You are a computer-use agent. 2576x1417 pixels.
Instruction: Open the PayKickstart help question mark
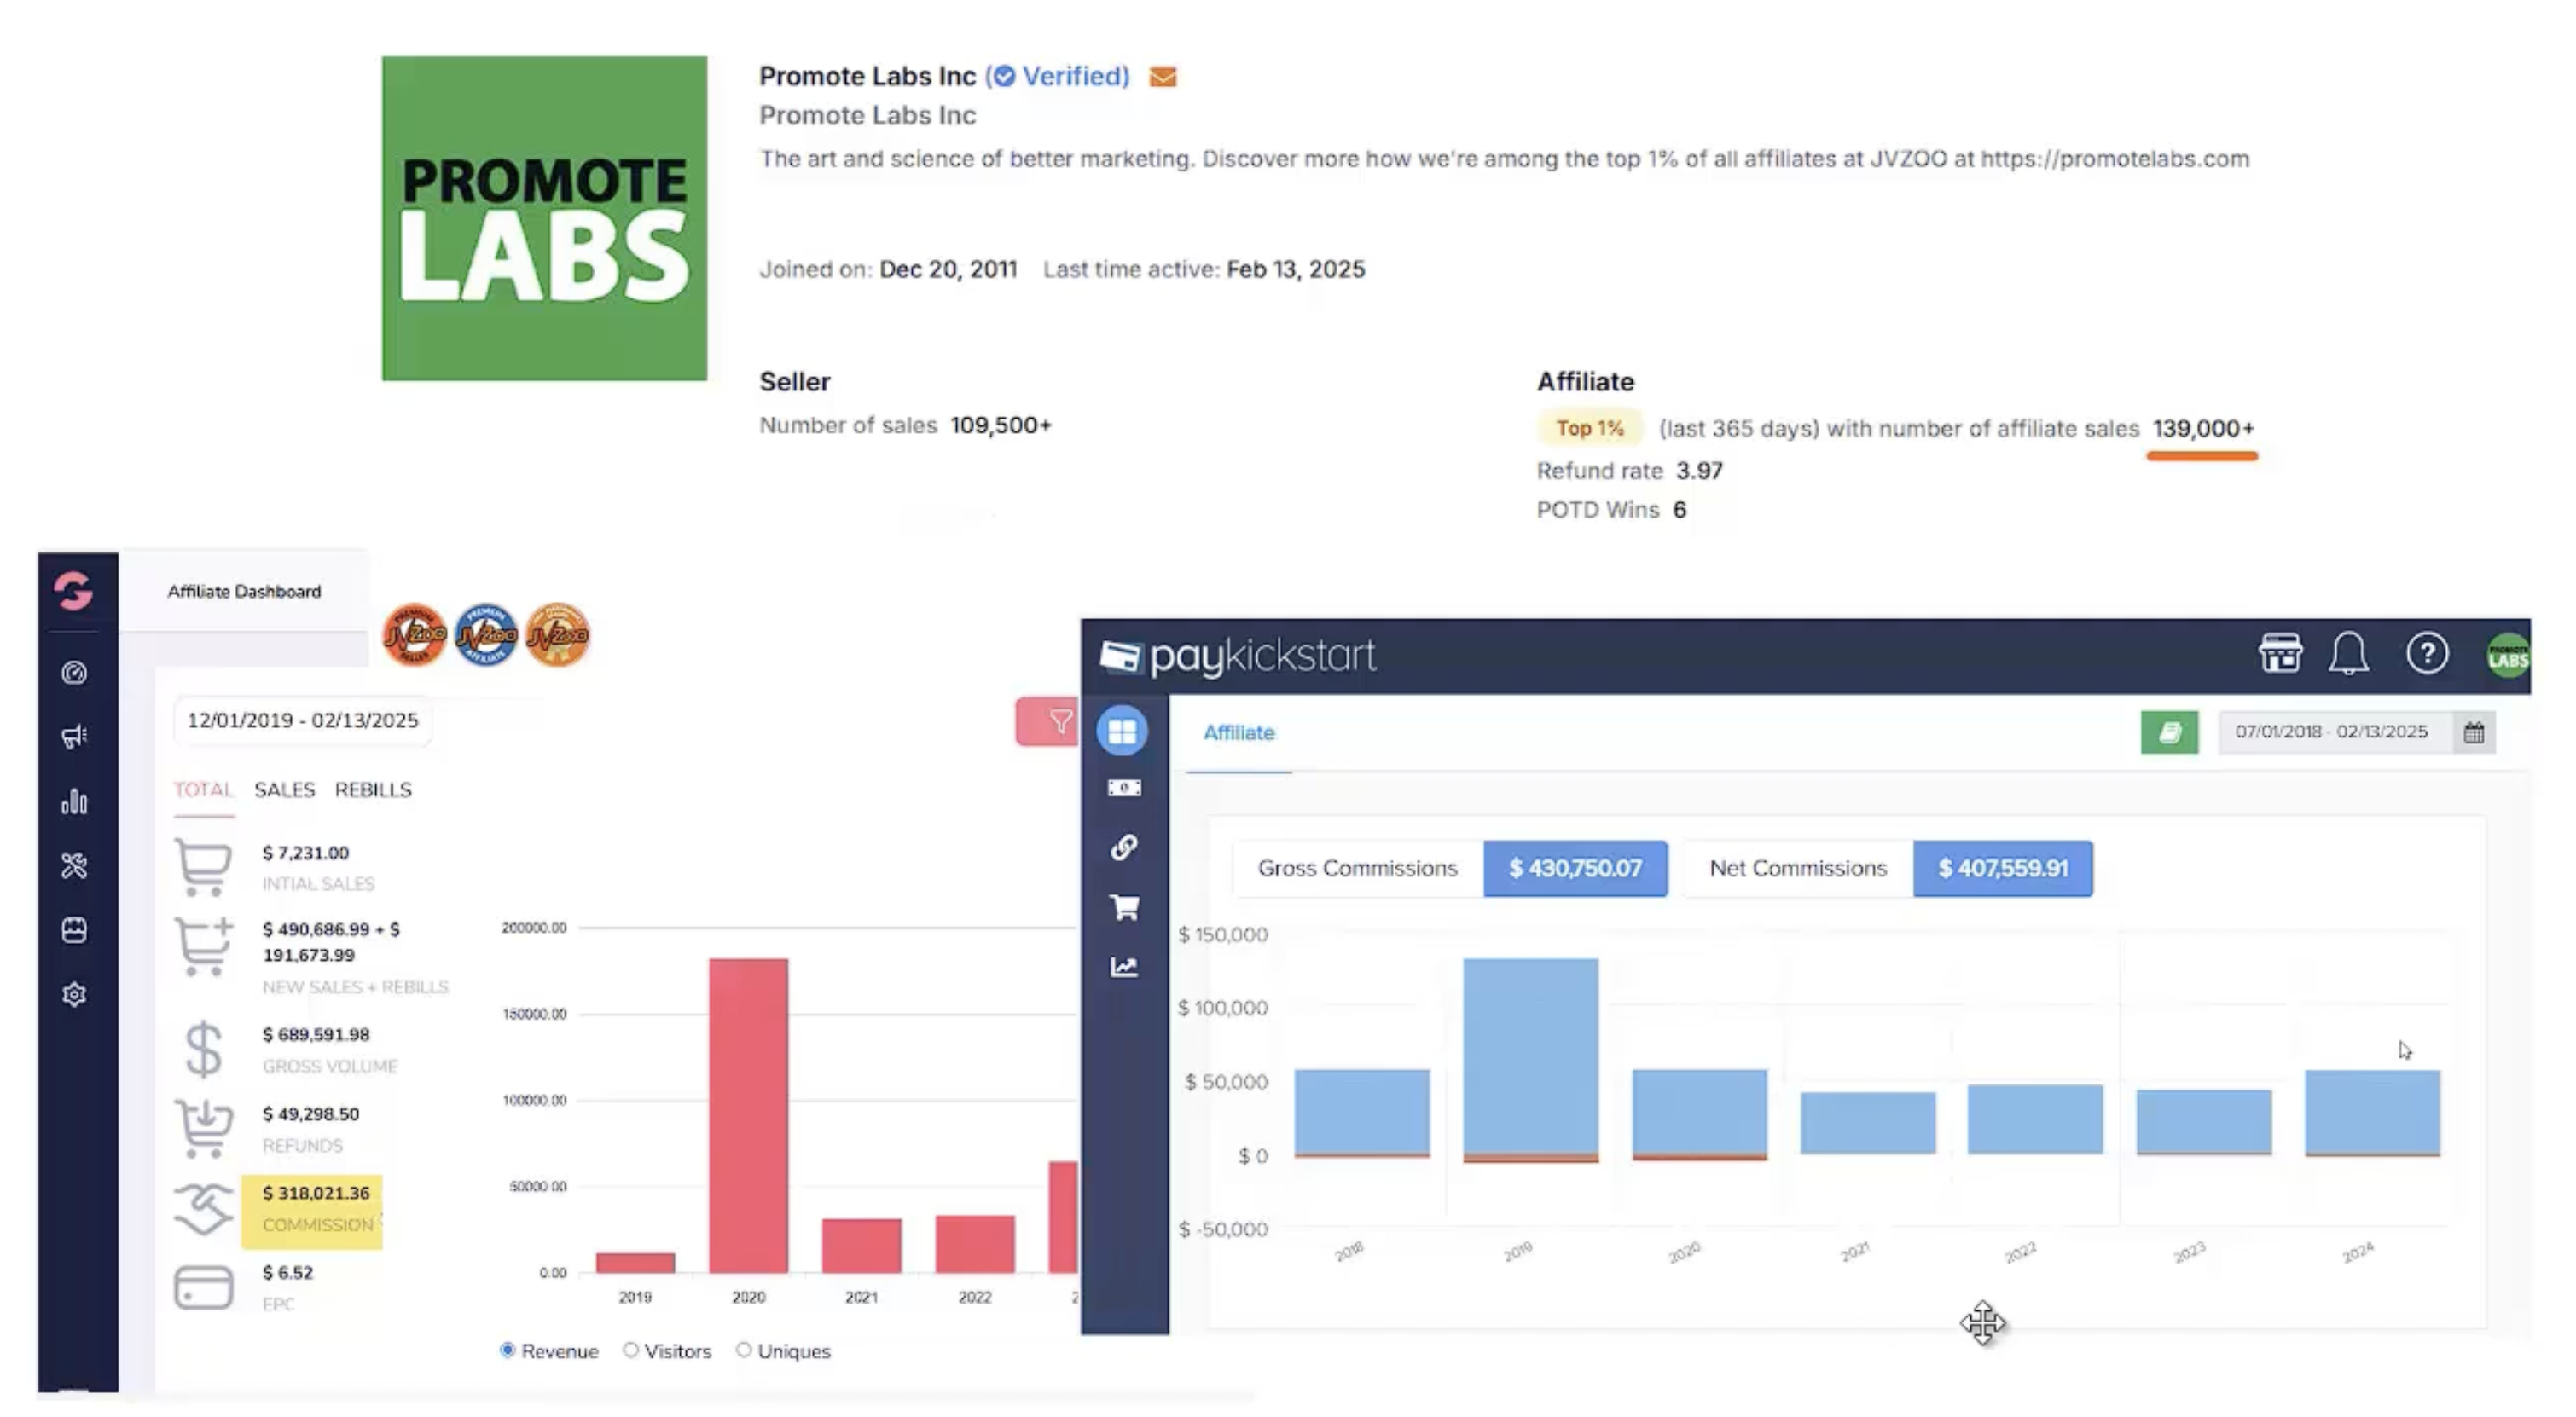(2427, 654)
